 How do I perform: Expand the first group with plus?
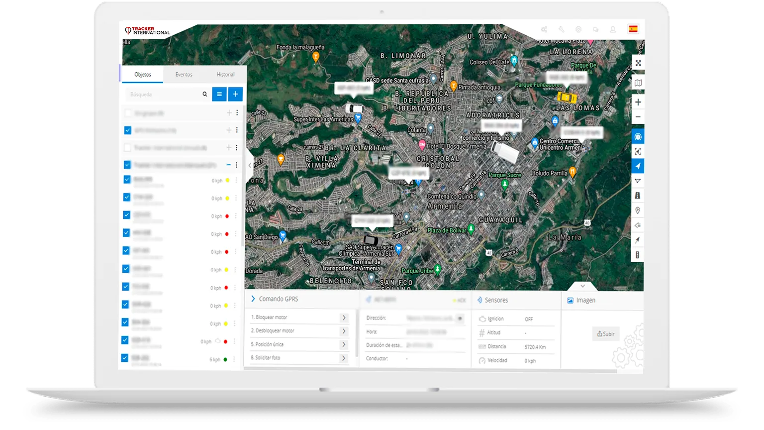click(x=229, y=113)
